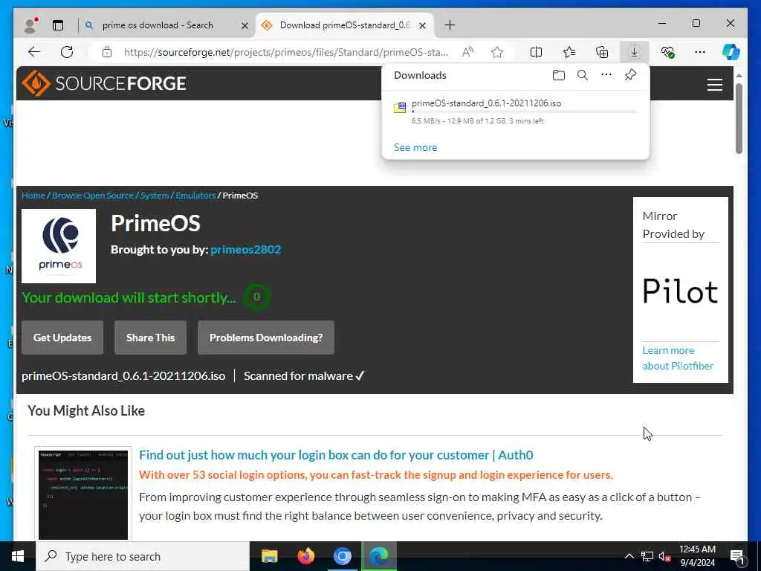The height and width of the screenshot is (571, 761).
Task: Click the Share This button
Action: pos(150,338)
